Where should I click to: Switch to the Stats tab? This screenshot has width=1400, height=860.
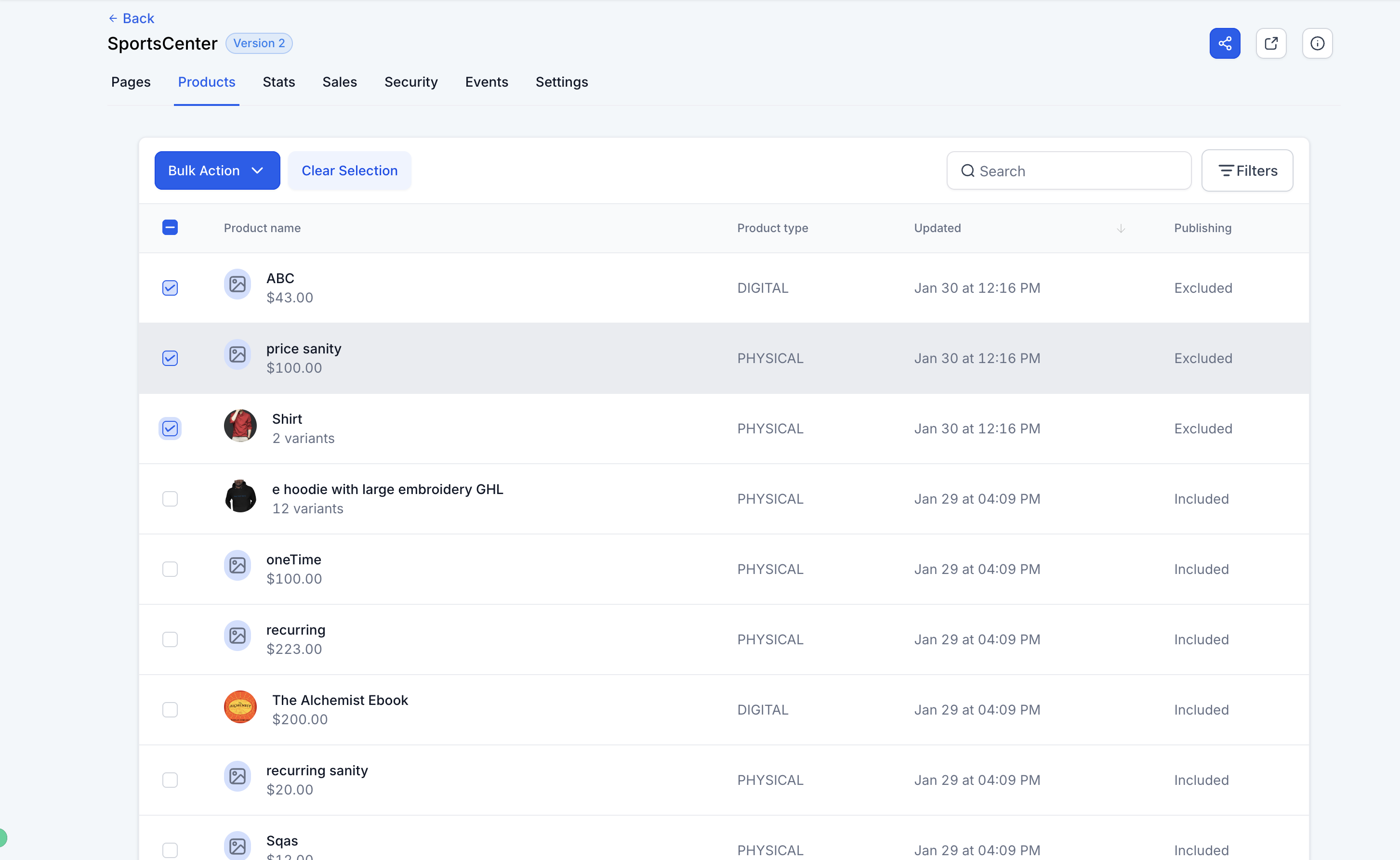coord(278,82)
